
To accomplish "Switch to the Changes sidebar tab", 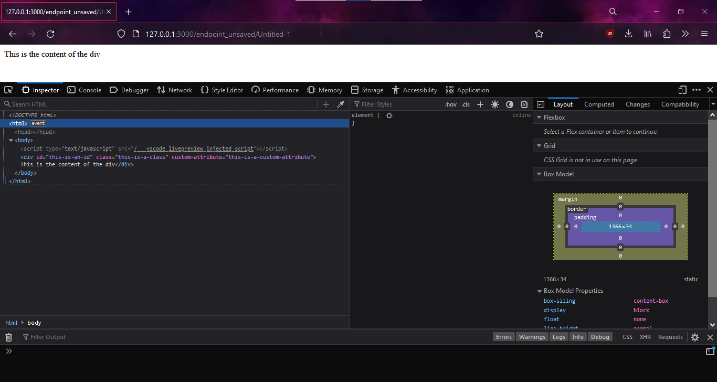I will 638,104.
